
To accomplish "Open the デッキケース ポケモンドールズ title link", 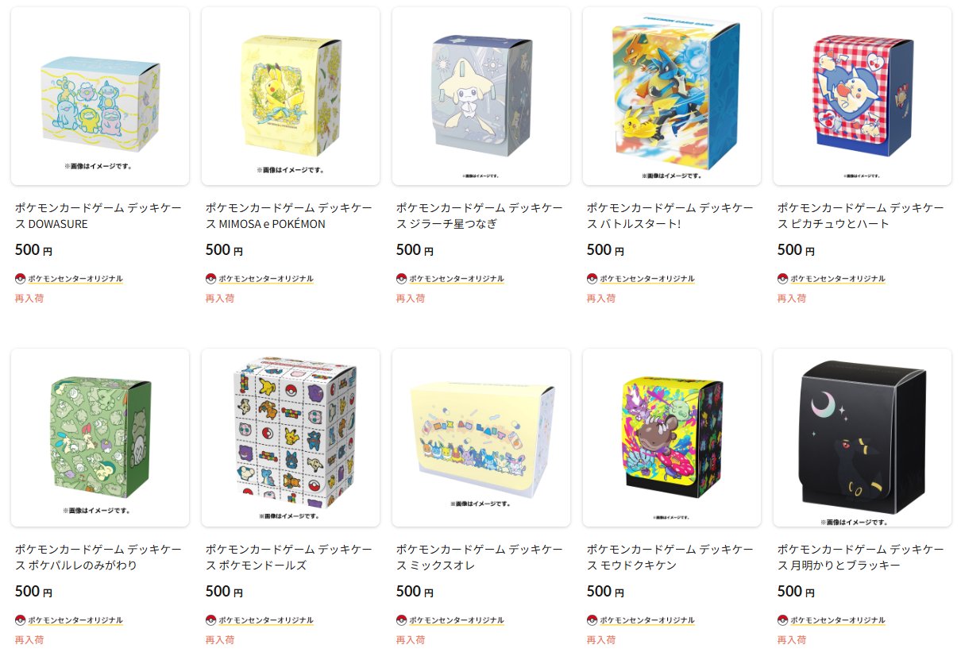I will (x=288, y=558).
